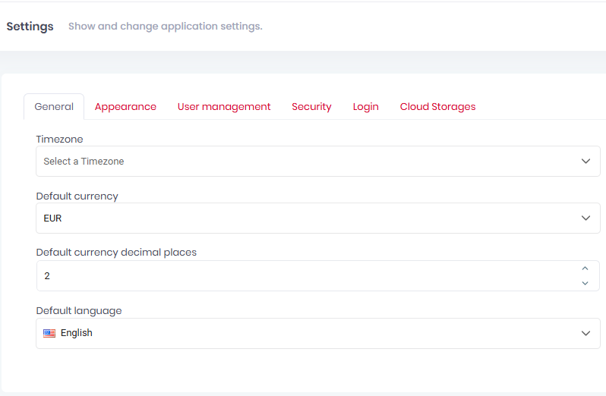Click the US flag icon beside English
Image resolution: width=606 pixels, height=396 pixels.
[x=49, y=333]
